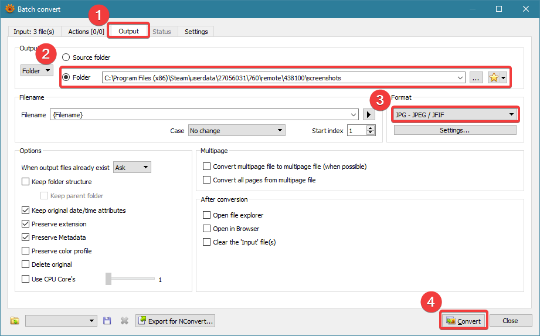The width and height of the screenshot is (540, 336).
Task: Open the Status tab
Action: [161, 32]
